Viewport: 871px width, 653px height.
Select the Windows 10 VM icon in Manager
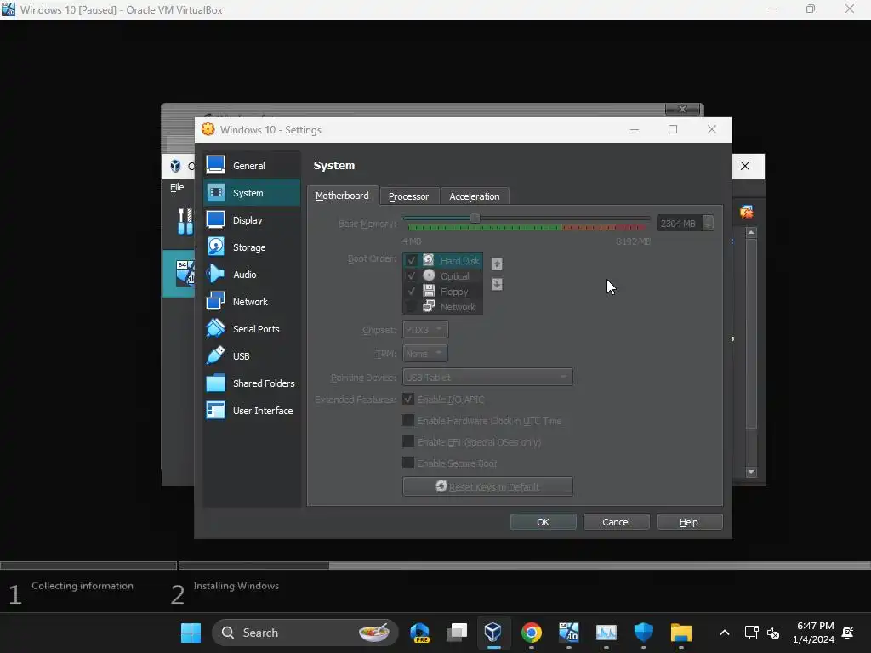click(x=185, y=273)
